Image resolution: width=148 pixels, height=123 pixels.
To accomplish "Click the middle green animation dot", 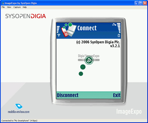I will pos(83,67).
